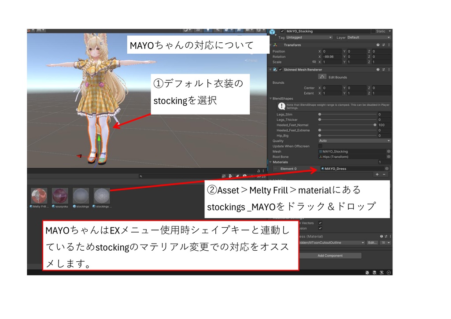Screen dimensions: 451x319
Task: Click the Add Component button
Action: [330, 256]
